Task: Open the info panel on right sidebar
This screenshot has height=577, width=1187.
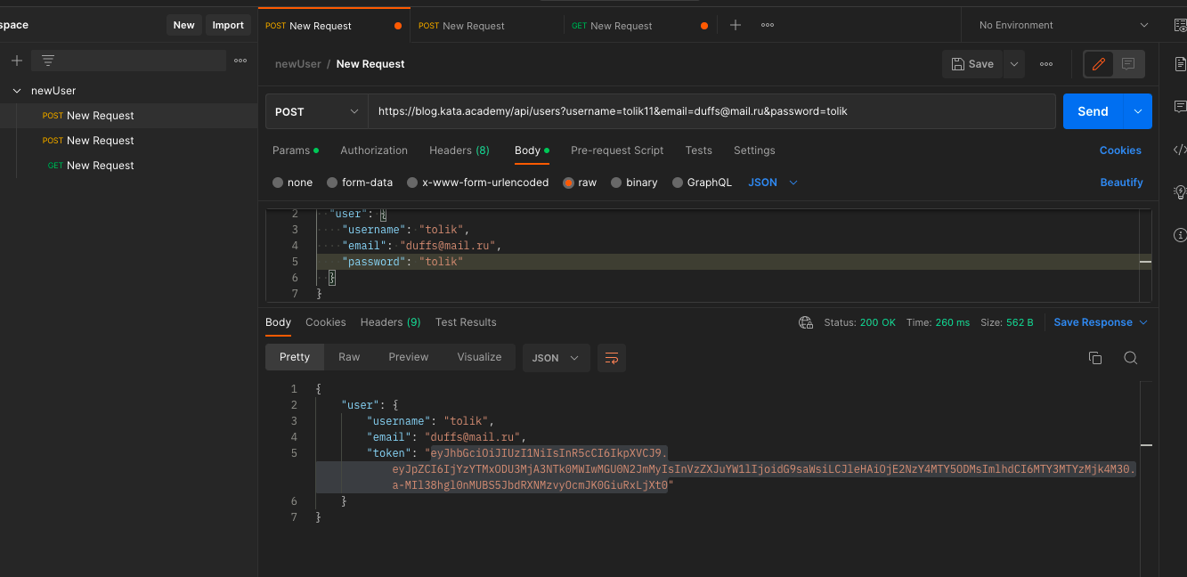Action: tap(1181, 234)
